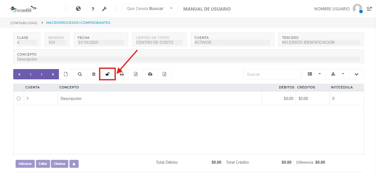
Task: Open the search magnifier tool
Action: pyautogui.click(x=79, y=74)
